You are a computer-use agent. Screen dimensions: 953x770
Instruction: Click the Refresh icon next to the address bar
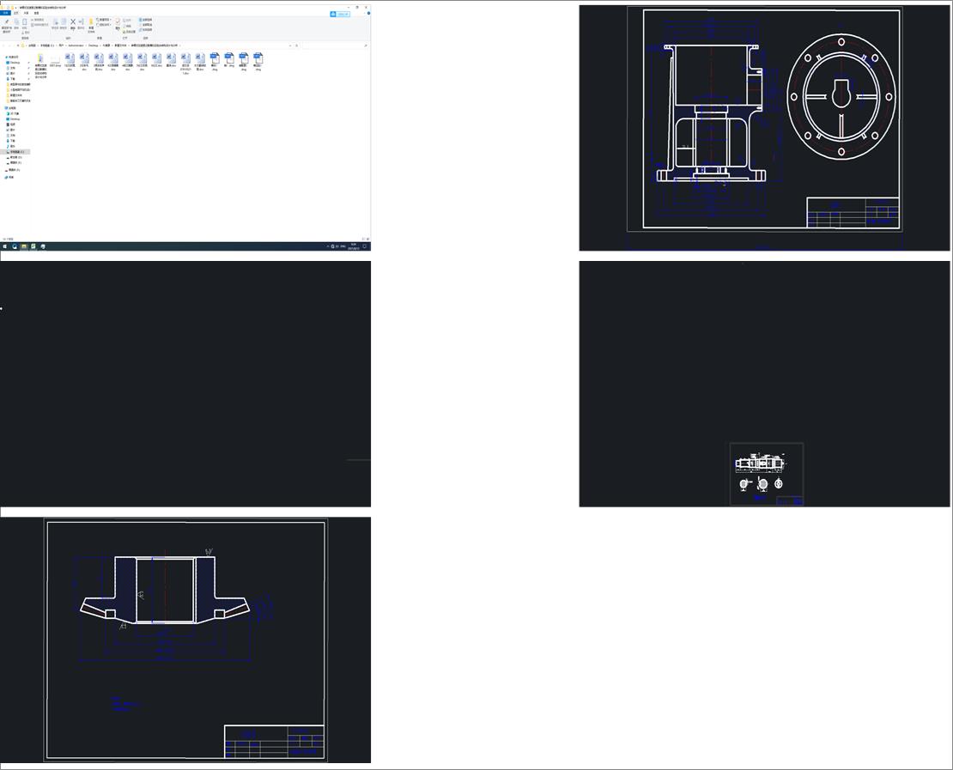(296, 45)
